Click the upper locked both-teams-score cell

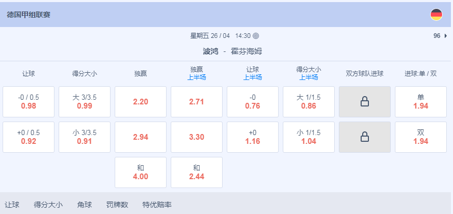365,102
